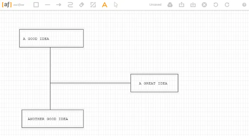Image resolution: width=249 pixels, height=136 pixels.
Task: Select the Resize/Move tool
Action: (x=93, y=5)
